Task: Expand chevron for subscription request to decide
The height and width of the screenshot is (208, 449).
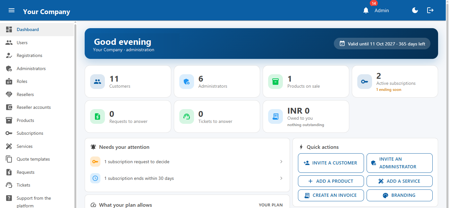Action: [281, 162]
